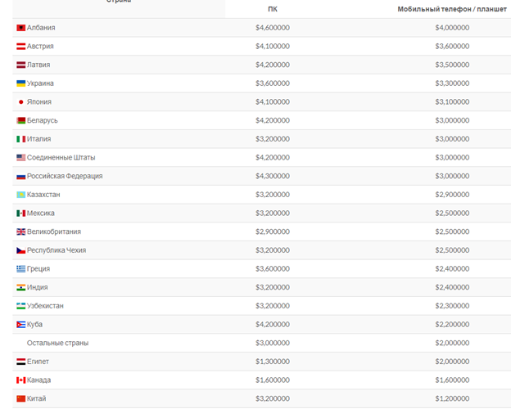511x409 pixels.
Task: Click Albania's PC price $4,600000
Action: point(273,28)
